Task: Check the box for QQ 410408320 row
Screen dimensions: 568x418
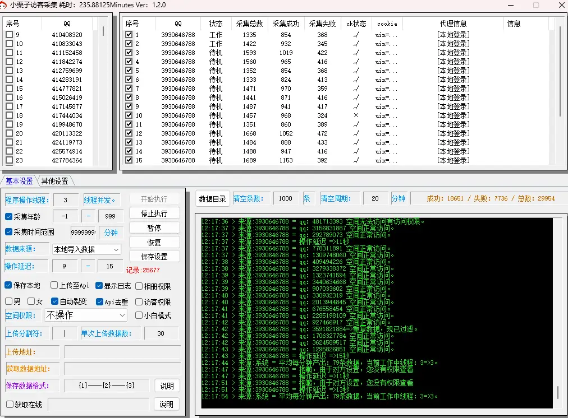Action: point(10,35)
